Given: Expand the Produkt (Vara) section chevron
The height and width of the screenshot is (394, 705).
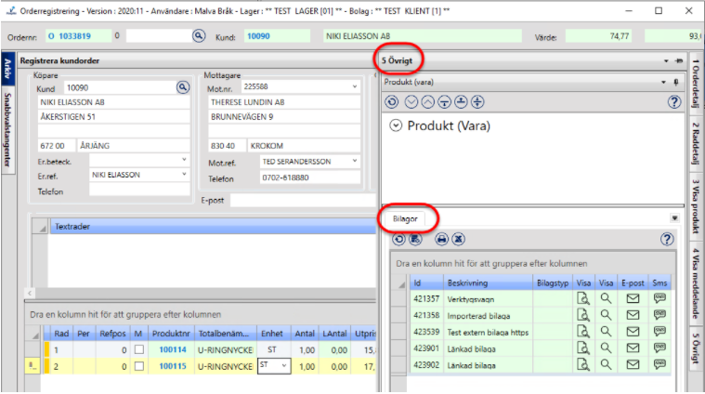Looking at the screenshot, I should [396, 126].
